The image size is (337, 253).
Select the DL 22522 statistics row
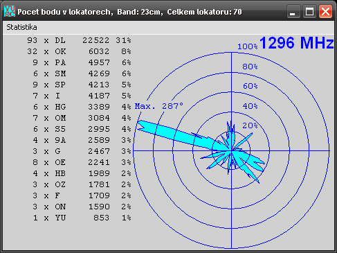click(x=79, y=40)
